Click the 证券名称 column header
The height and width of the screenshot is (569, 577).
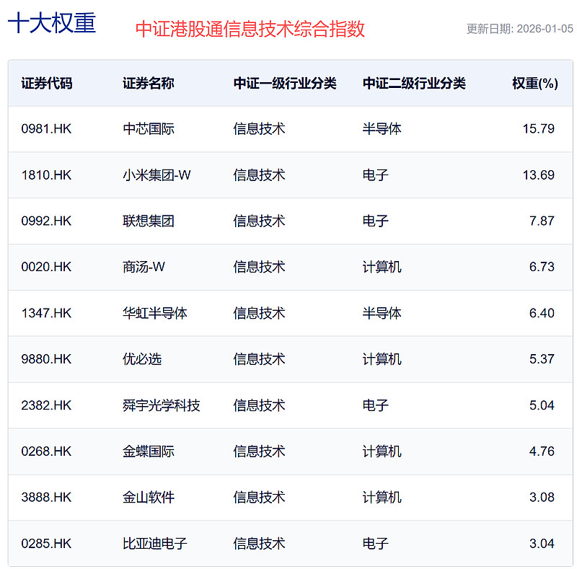(x=149, y=84)
